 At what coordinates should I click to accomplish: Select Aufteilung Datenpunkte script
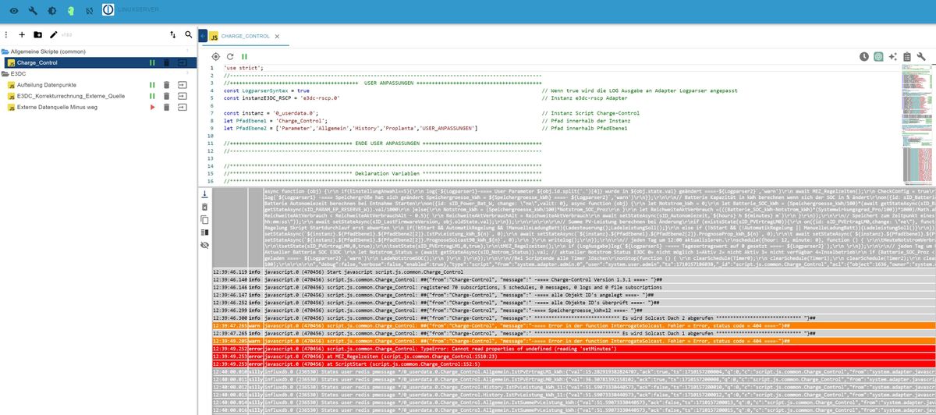click(47, 84)
